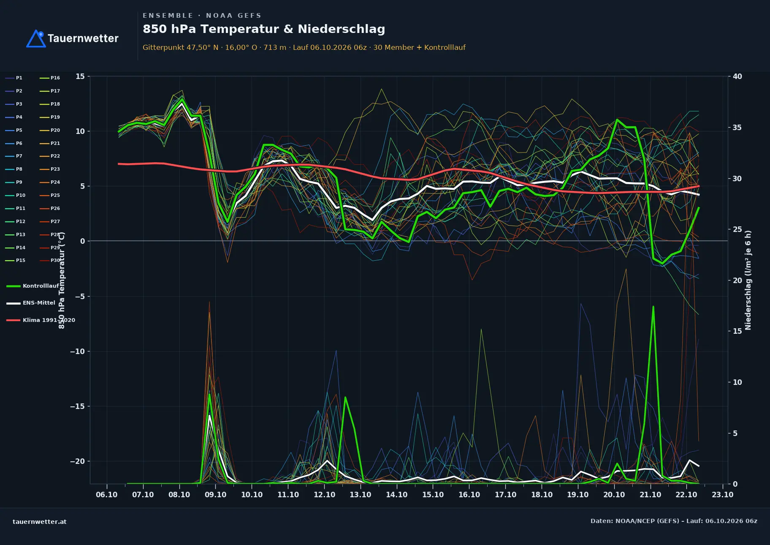
Task: Click the Gitterpunkt 47,50° N subtitle line
Action: [x=304, y=47]
